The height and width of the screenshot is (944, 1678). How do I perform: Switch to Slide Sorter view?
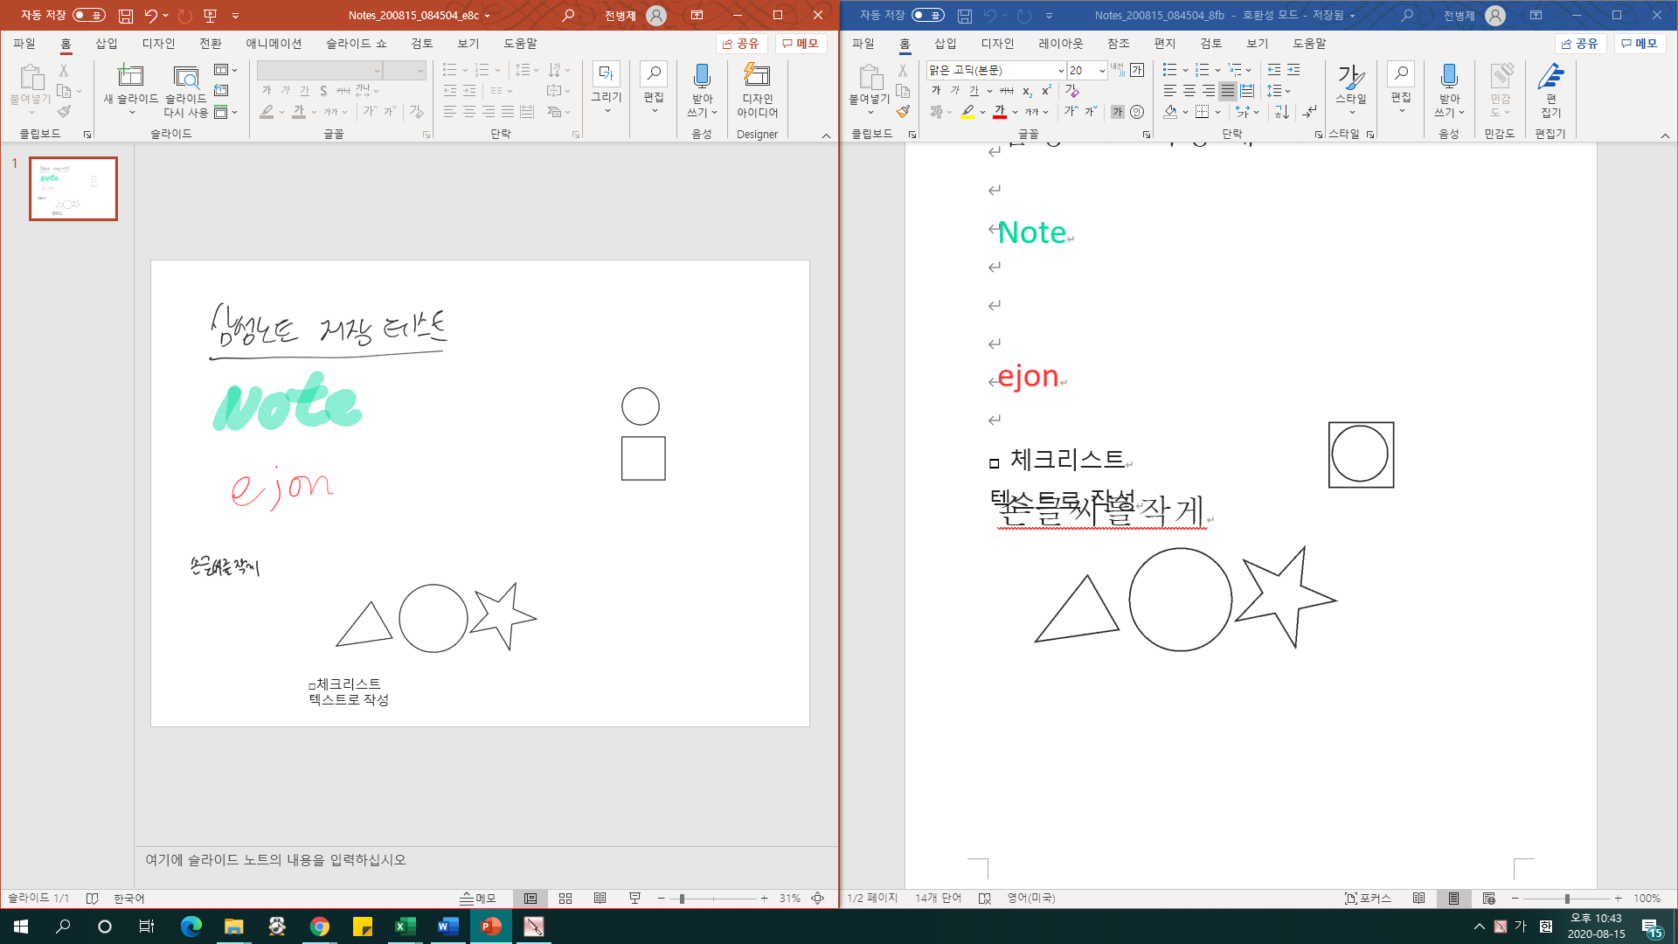coord(565,899)
